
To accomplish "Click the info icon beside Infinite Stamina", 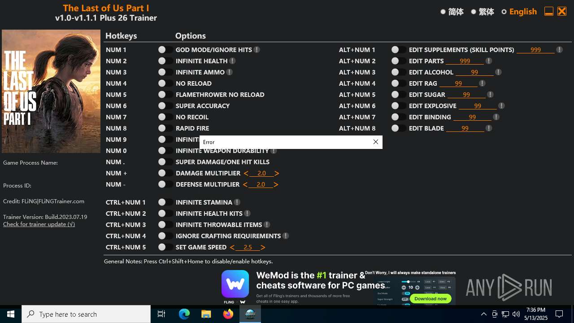I will tap(237, 202).
